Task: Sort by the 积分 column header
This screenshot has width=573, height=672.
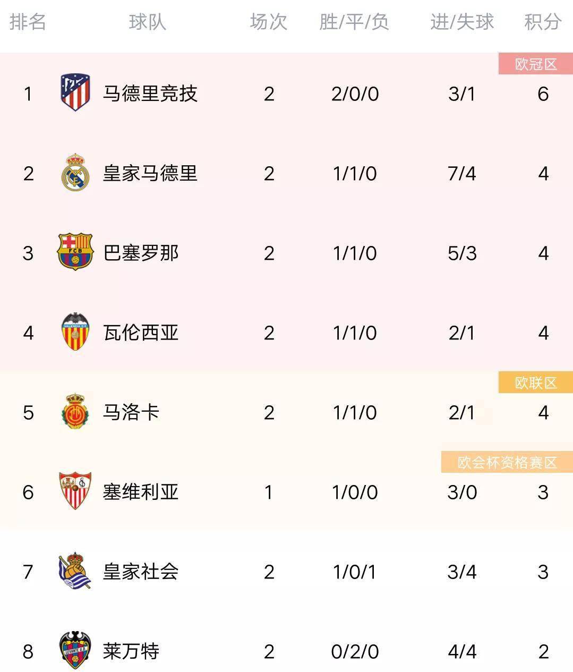Action: (543, 22)
